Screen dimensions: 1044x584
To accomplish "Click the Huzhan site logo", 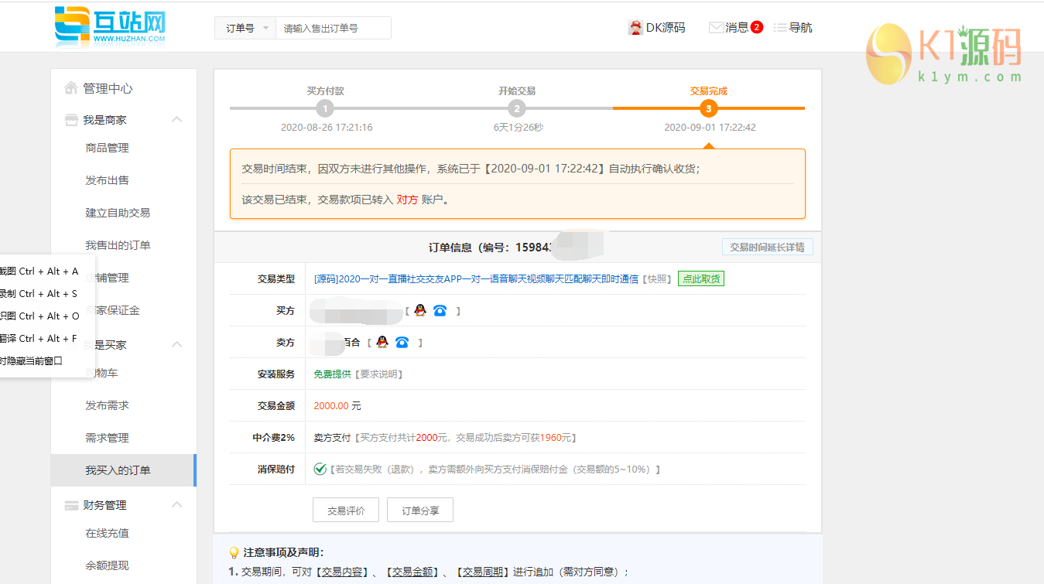I will pos(110,26).
